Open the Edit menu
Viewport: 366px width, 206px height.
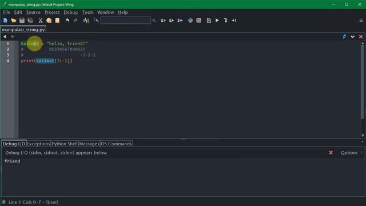(18, 12)
